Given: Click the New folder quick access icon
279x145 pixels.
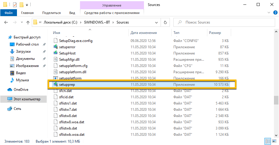Looking at the screenshot, I should click(21, 5).
